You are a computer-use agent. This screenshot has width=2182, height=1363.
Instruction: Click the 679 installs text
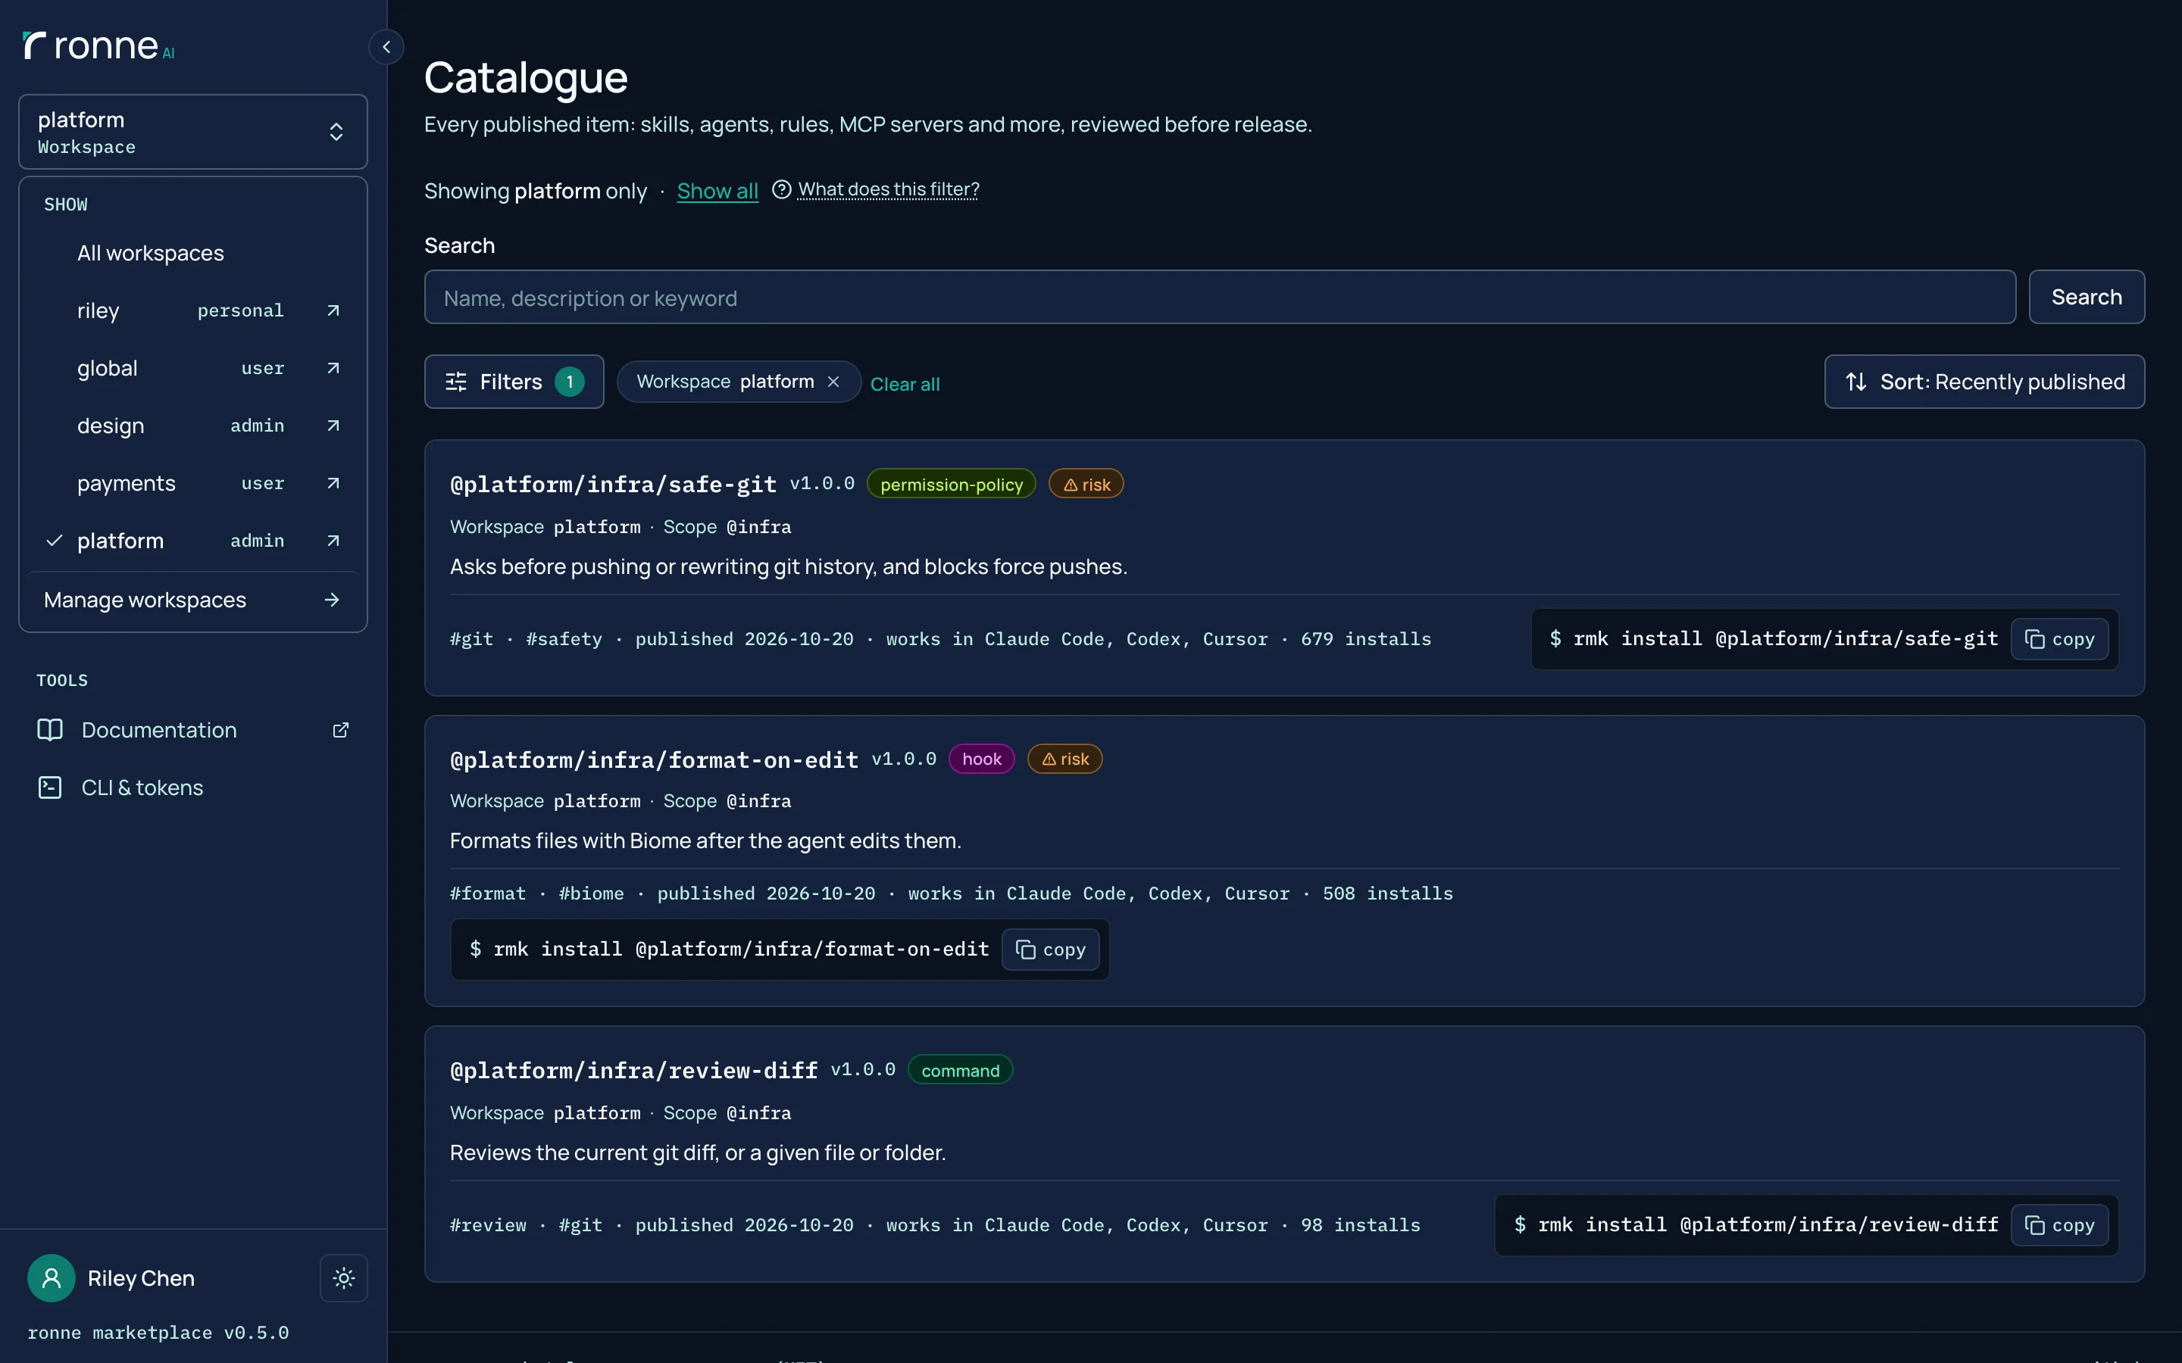(1366, 639)
